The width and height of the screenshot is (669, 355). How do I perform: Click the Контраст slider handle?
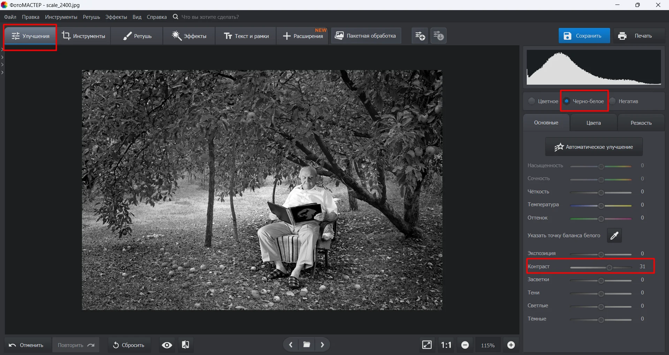[x=609, y=268]
